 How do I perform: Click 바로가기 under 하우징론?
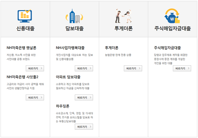tap(84, 127)
